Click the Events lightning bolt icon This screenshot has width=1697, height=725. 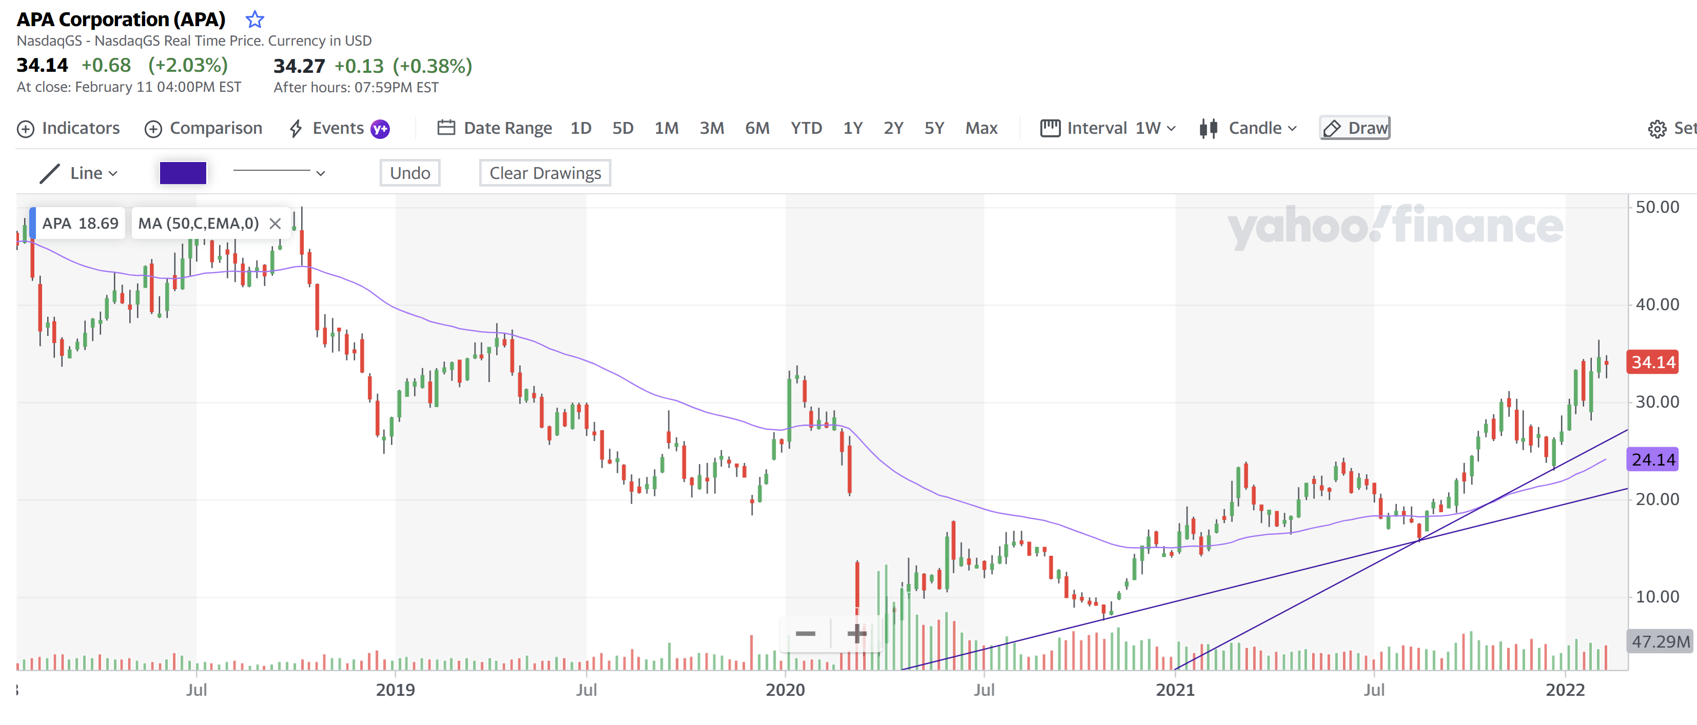296,128
